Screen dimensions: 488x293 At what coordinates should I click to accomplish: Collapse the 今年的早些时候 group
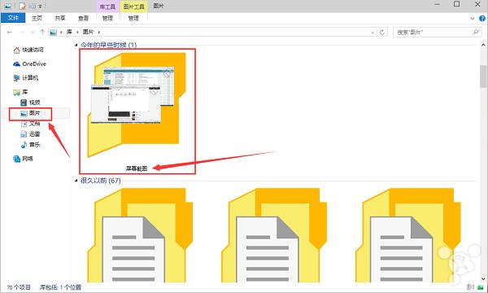point(76,45)
